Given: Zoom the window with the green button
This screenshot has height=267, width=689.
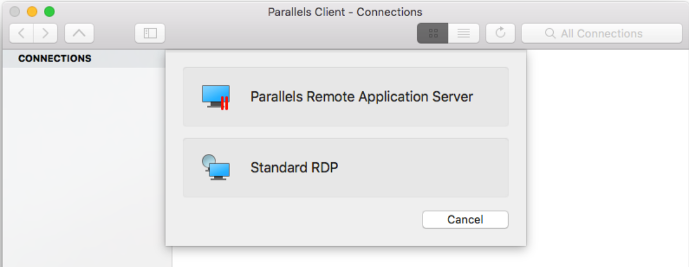Looking at the screenshot, I should coord(50,12).
